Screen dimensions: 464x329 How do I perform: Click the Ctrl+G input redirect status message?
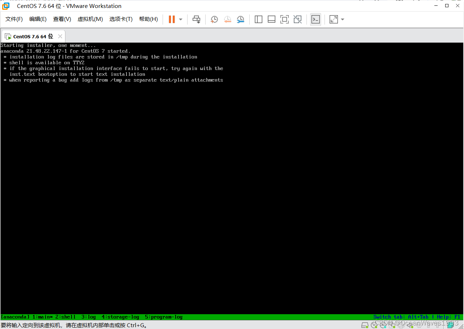pyautogui.click(x=74, y=325)
